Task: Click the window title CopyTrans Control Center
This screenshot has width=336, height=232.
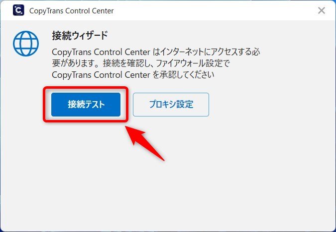Action: pos(71,11)
